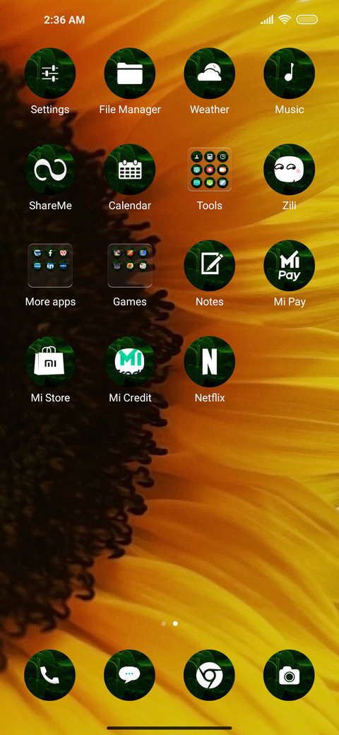Open the Games folder
The height and width of the screenshot is (735, 339).
[x=130, y=265]
